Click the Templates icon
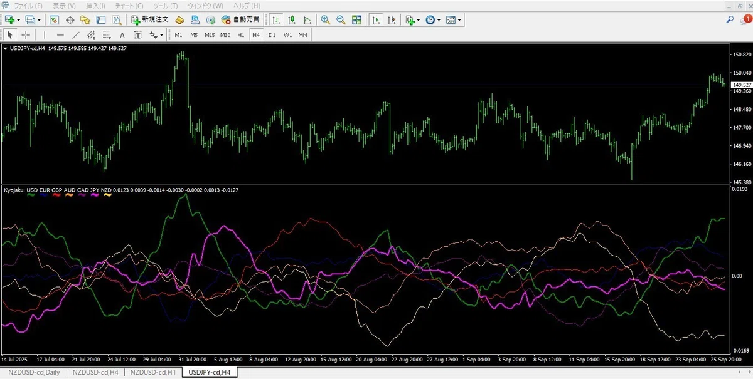The image size is (753, 379). pos(451,20)
